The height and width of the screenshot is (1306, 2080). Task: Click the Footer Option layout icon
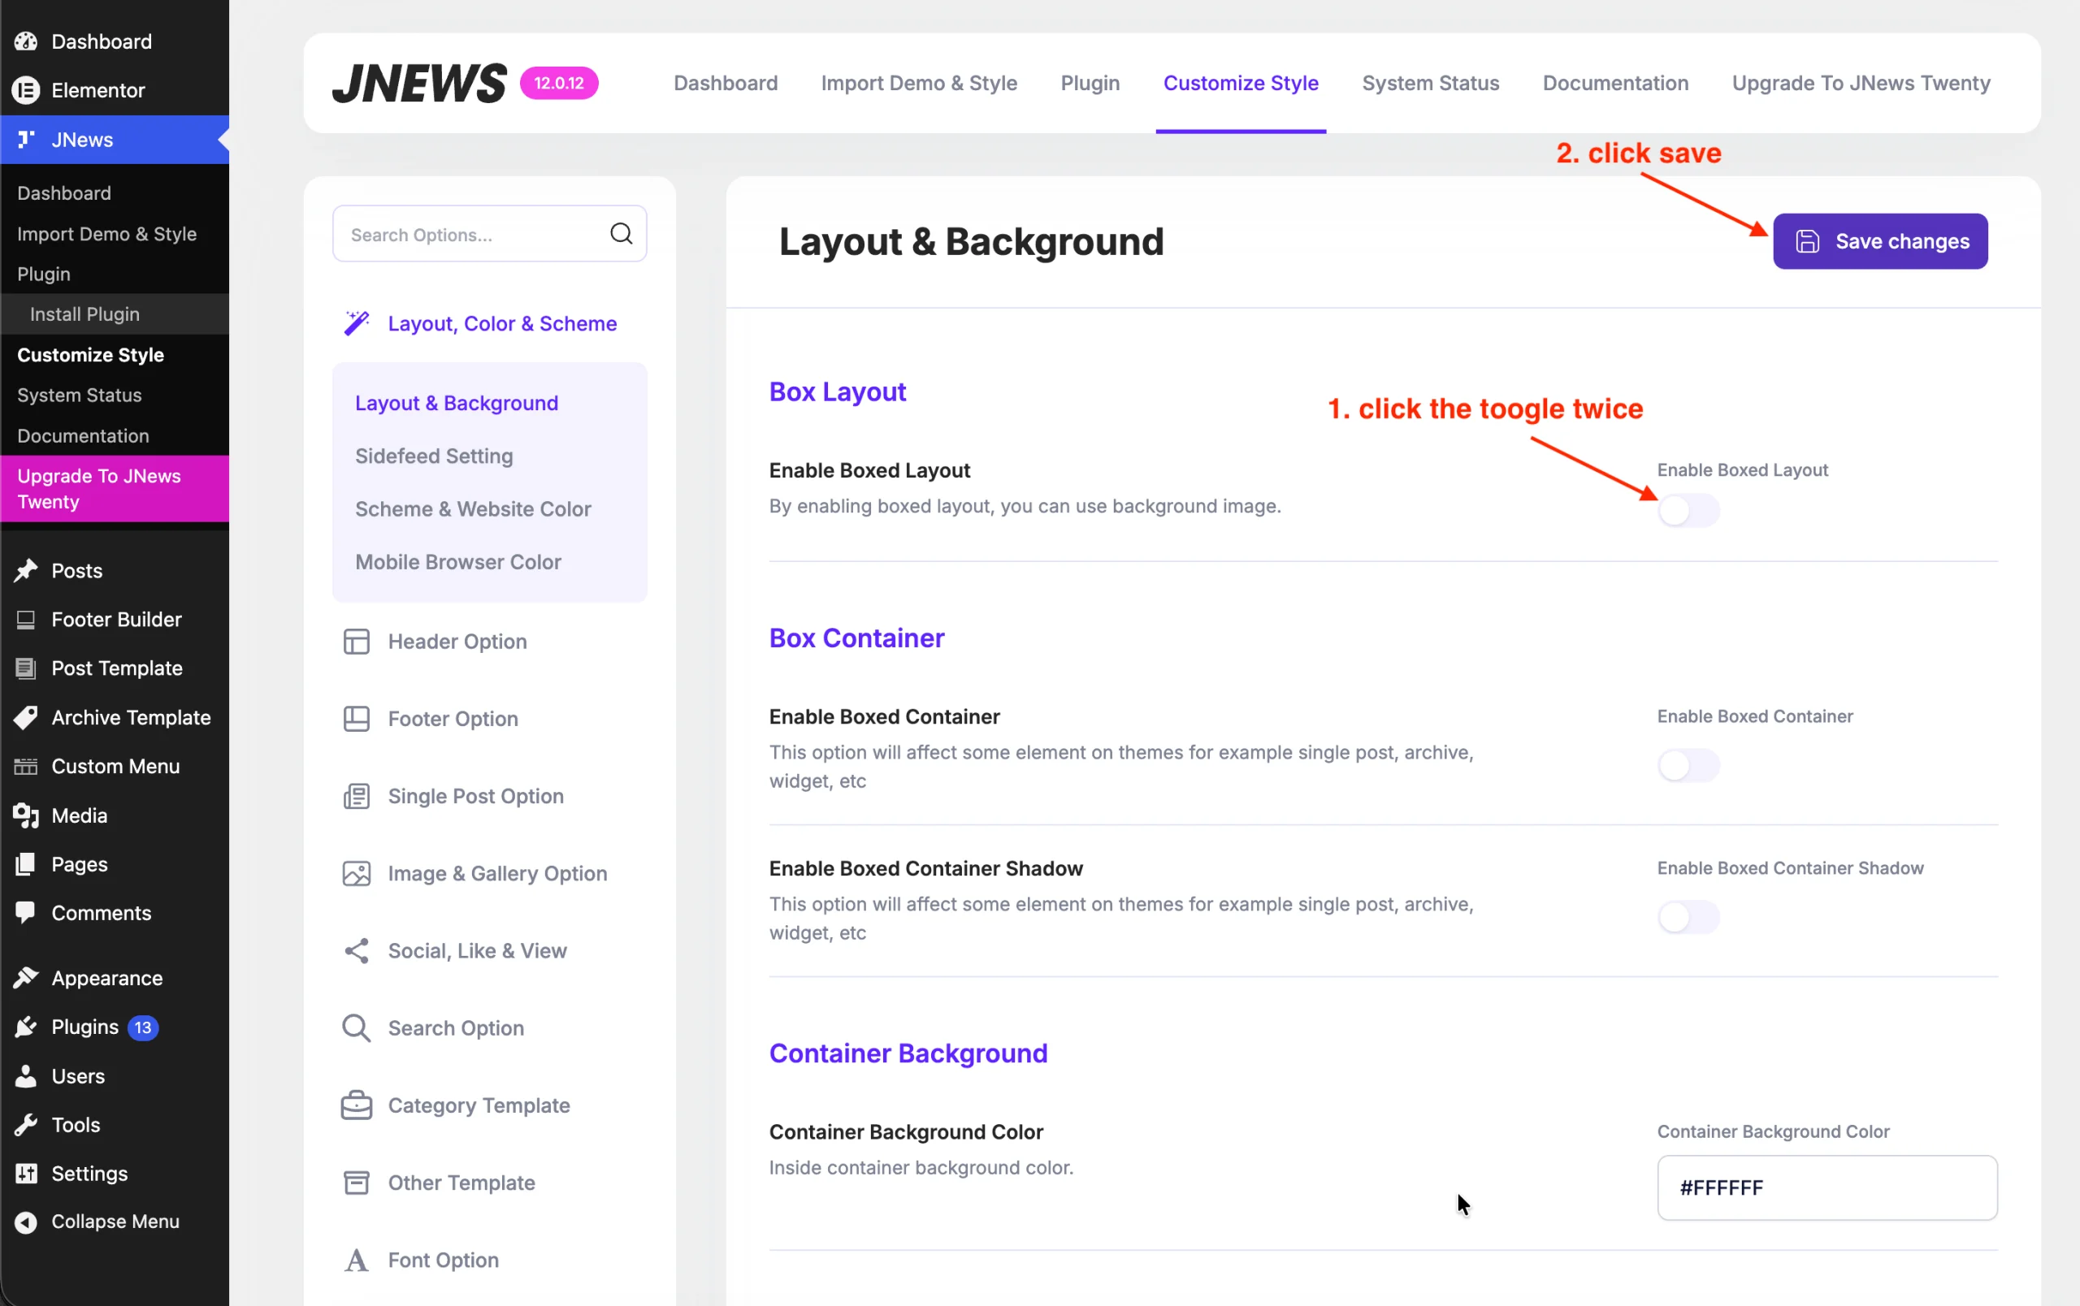pos(356,718)
